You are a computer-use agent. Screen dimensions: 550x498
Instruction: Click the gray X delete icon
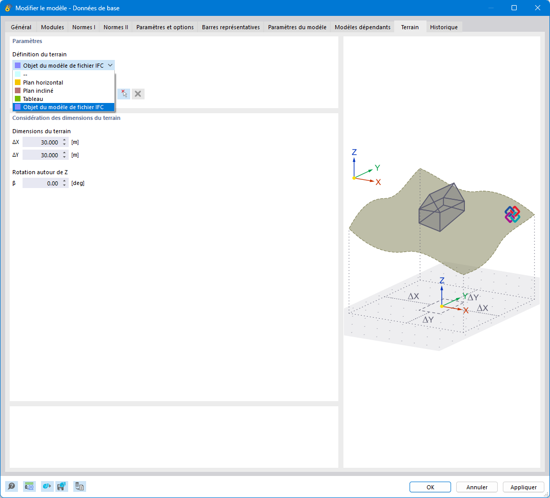coord(138,94)
